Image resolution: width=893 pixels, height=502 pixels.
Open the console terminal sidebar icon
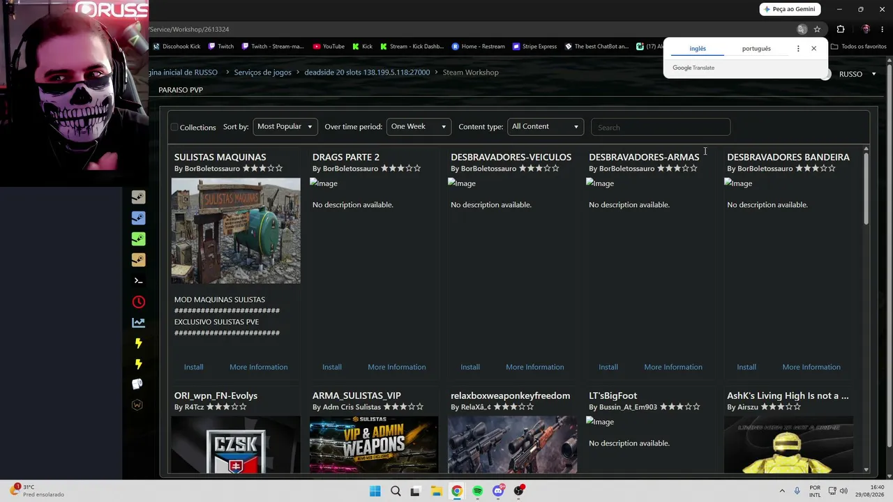click(x=138, y=281)
